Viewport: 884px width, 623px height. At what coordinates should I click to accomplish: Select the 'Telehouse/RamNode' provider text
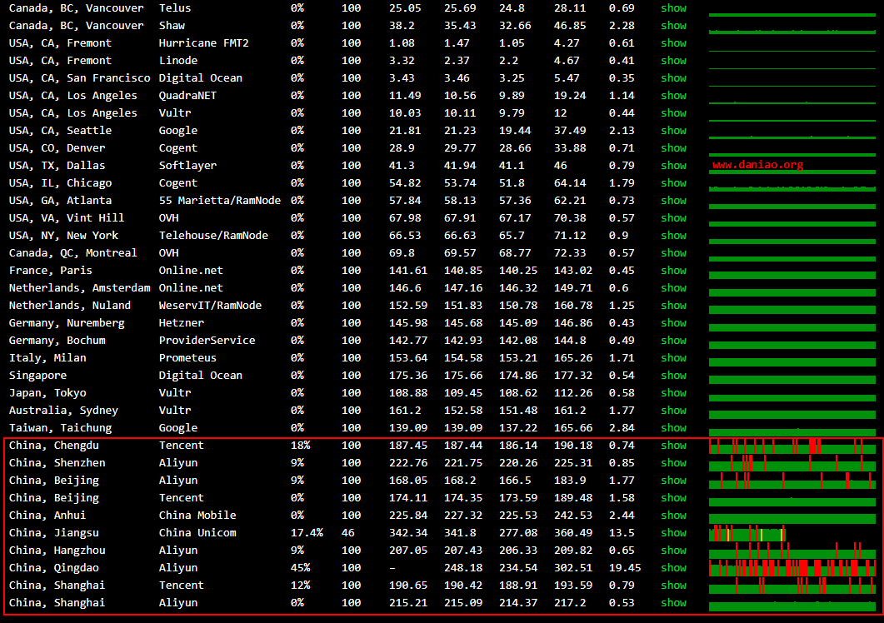pyautogui.click(x=213, y=236)
